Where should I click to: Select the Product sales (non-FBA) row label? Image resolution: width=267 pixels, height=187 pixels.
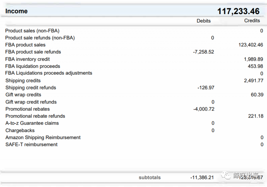[x=32, y=31]
